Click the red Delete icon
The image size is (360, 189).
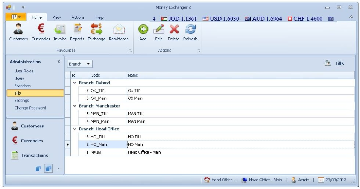point(174,32)
